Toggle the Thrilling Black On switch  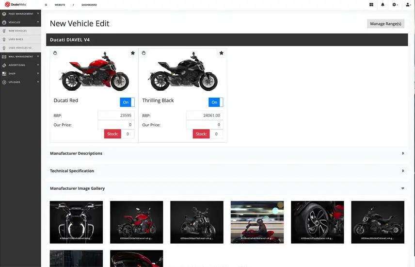tap(216, 102)
